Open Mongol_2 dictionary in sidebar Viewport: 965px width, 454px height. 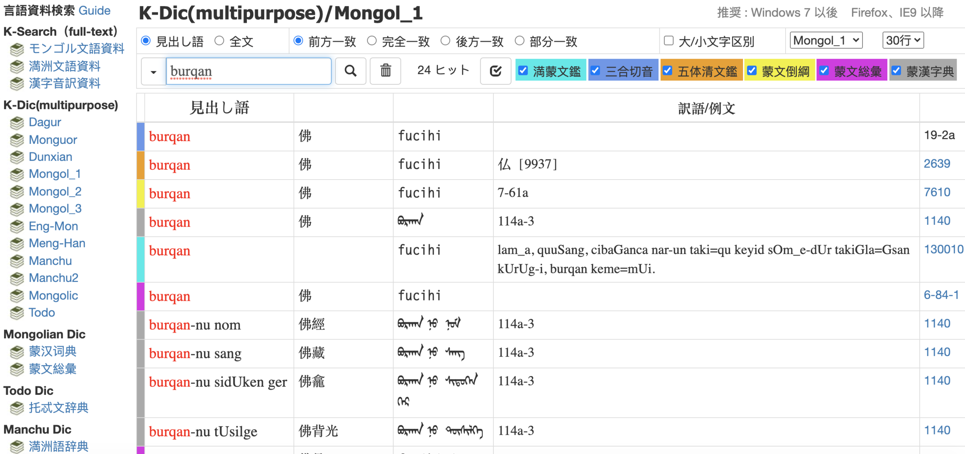coord(55,192)
